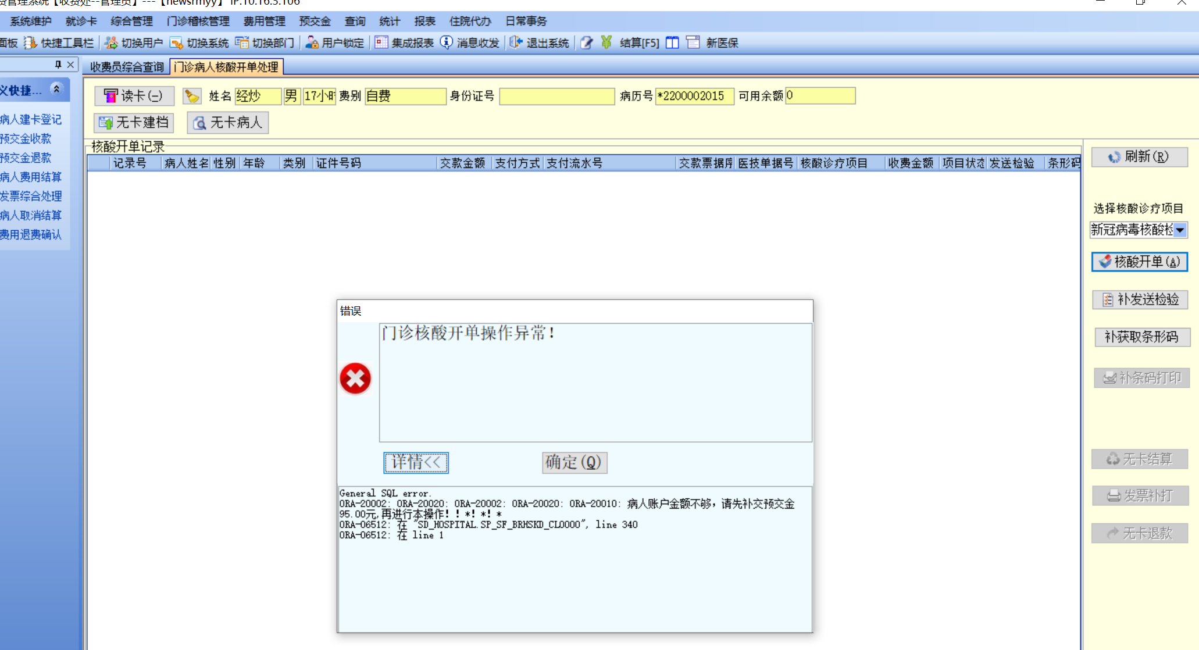Collapse the 快捷 sidebar group chevron
This screenshot has height=650, width=1199.
56,89
